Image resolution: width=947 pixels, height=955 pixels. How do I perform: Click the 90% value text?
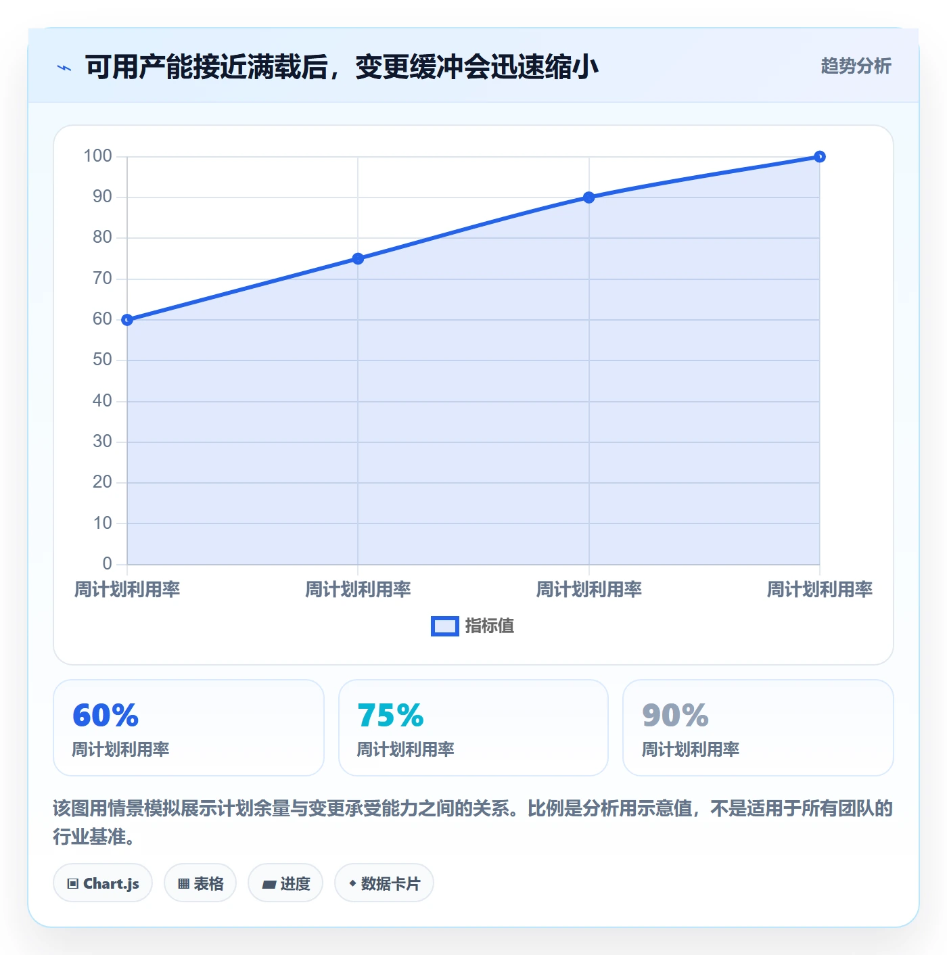coord(675,716)
